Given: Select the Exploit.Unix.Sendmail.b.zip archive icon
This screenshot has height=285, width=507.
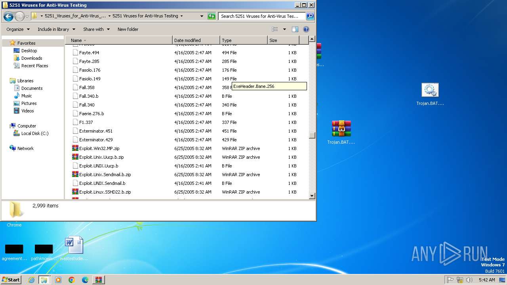Looking at the screenshot, I should point(75,175).
